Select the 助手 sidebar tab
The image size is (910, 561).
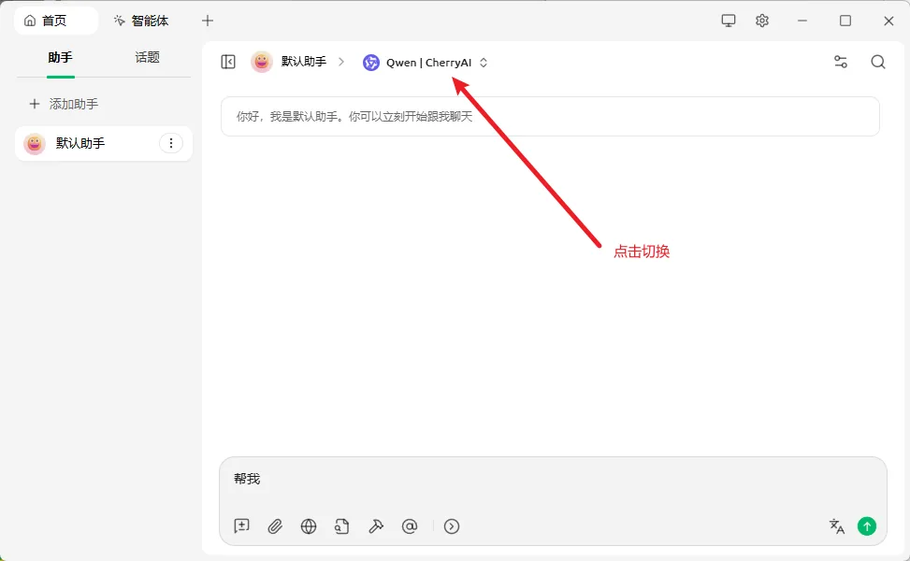[x=61, y=57]
